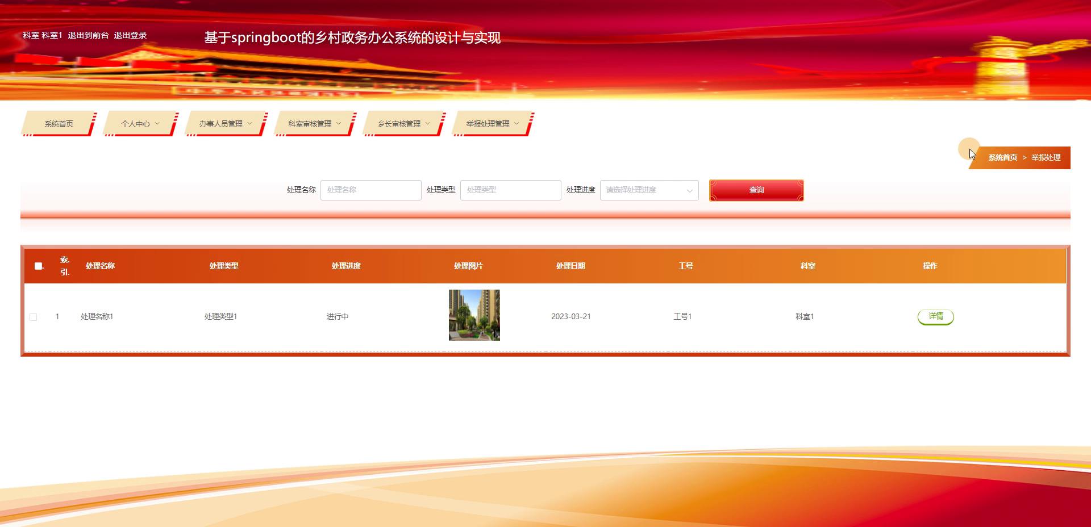Viewport: 1091px width, 527px height.
Task: Open the 科室审核管理 menu
Action: [x=315, y=124]
